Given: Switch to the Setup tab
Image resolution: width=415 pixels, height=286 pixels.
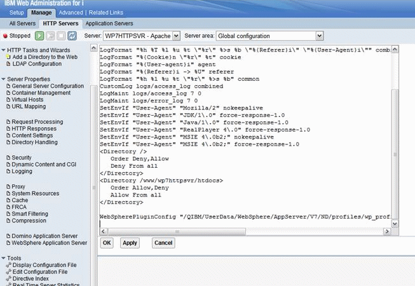Looking at the screenshot, I should pos(17,13).
